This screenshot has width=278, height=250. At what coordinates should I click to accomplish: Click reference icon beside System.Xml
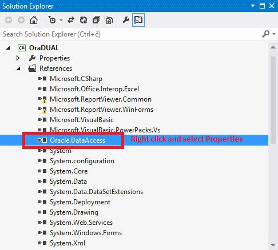coord(42,243)
